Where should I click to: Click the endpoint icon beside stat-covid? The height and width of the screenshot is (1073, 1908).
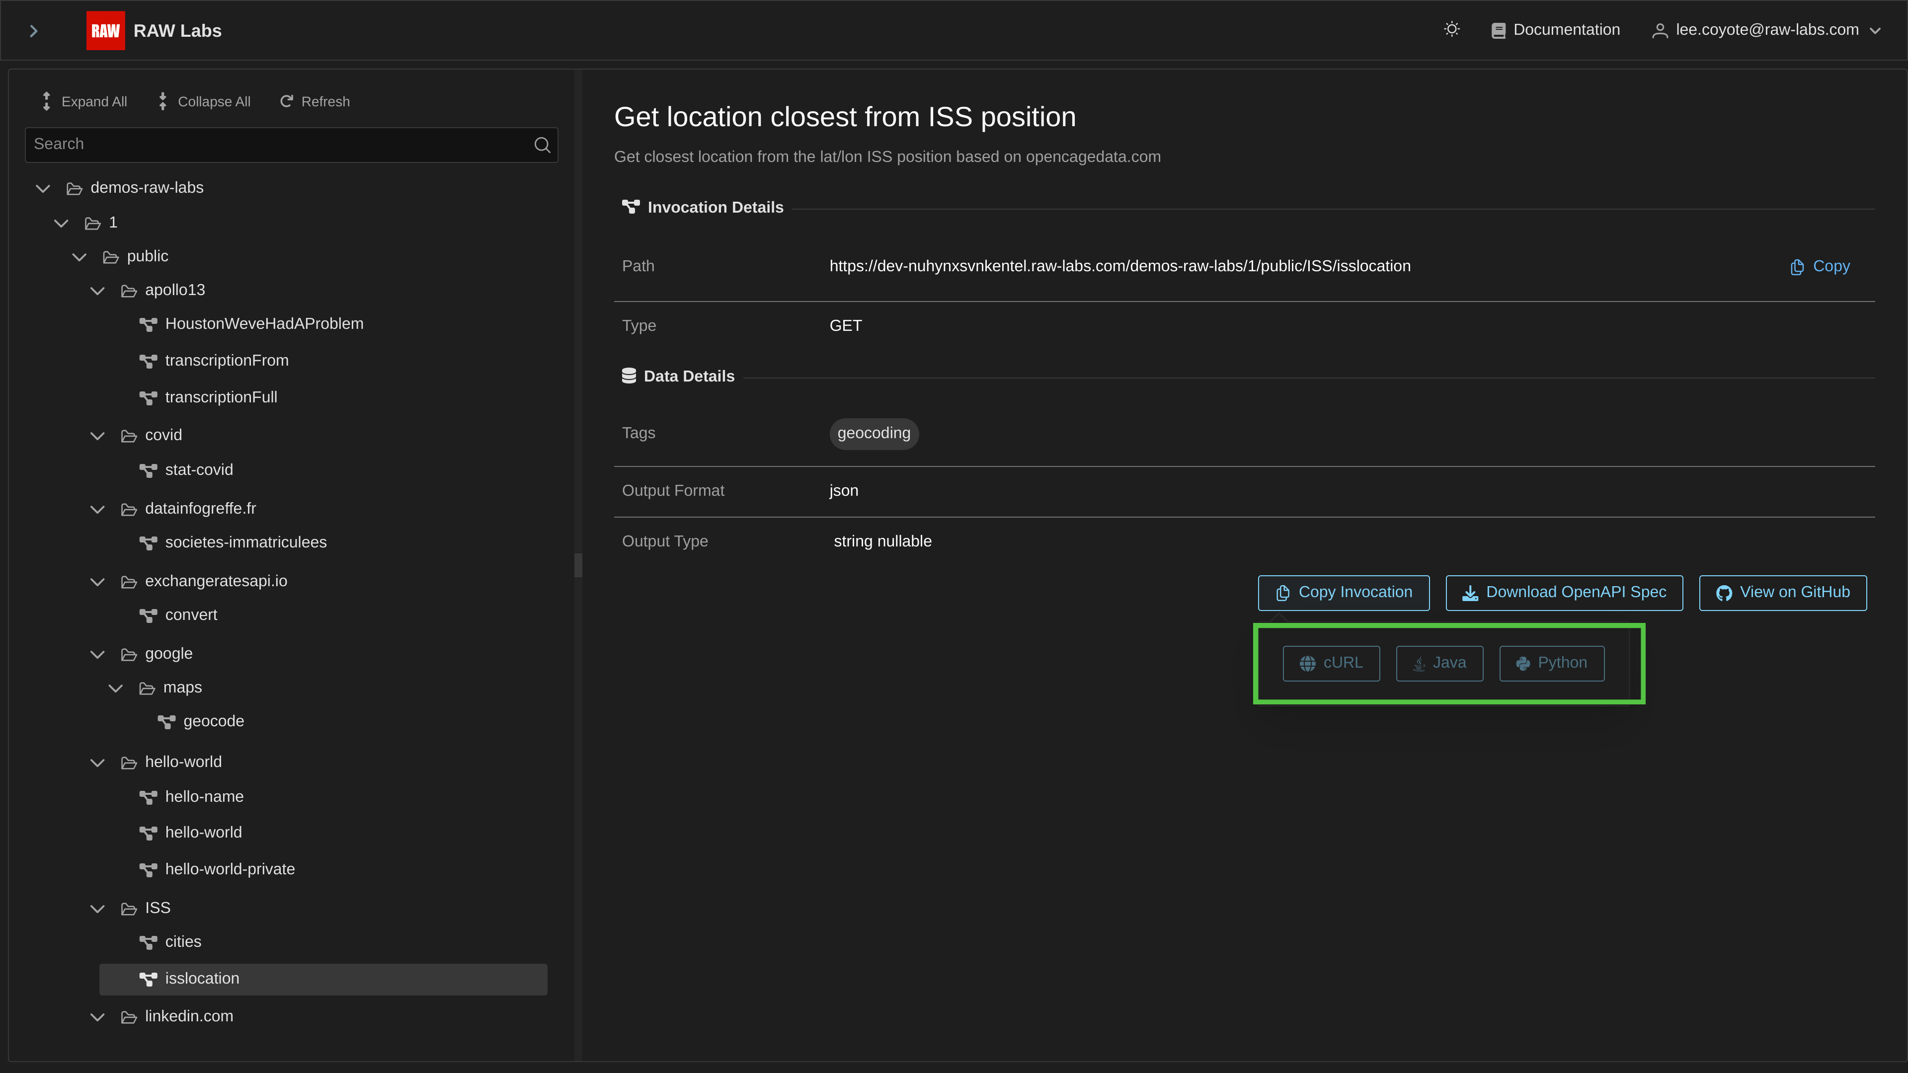click(148, 471)
